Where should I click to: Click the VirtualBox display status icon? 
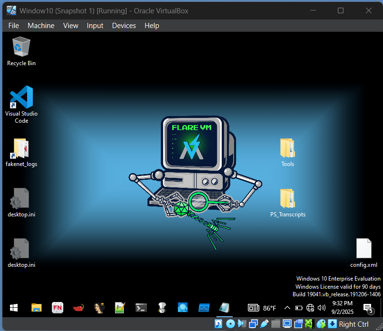287,324
